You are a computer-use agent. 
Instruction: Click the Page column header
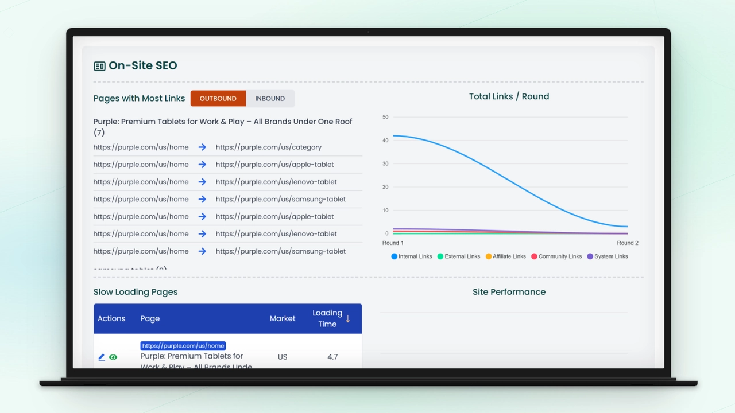click(x=150, y=318)
